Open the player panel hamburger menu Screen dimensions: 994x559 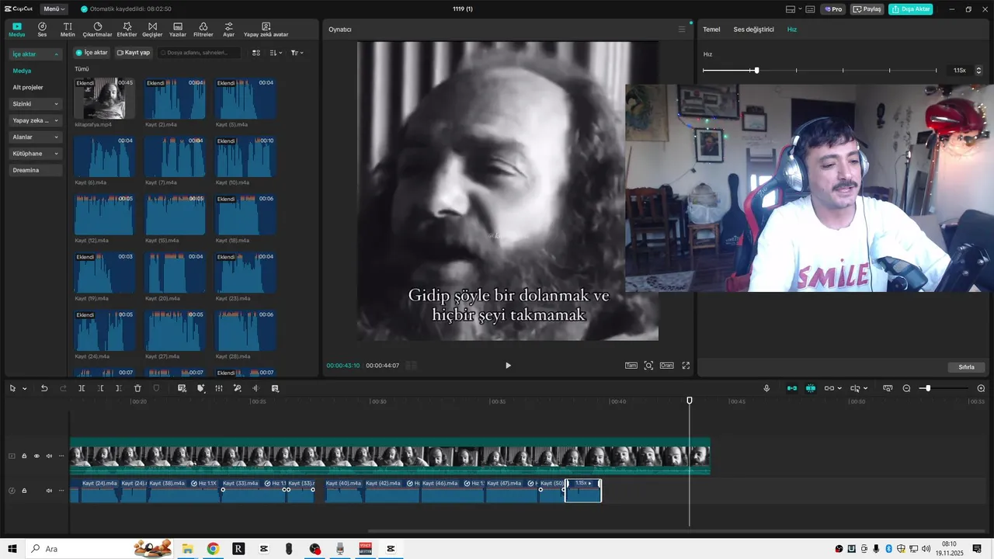[682, 30]
